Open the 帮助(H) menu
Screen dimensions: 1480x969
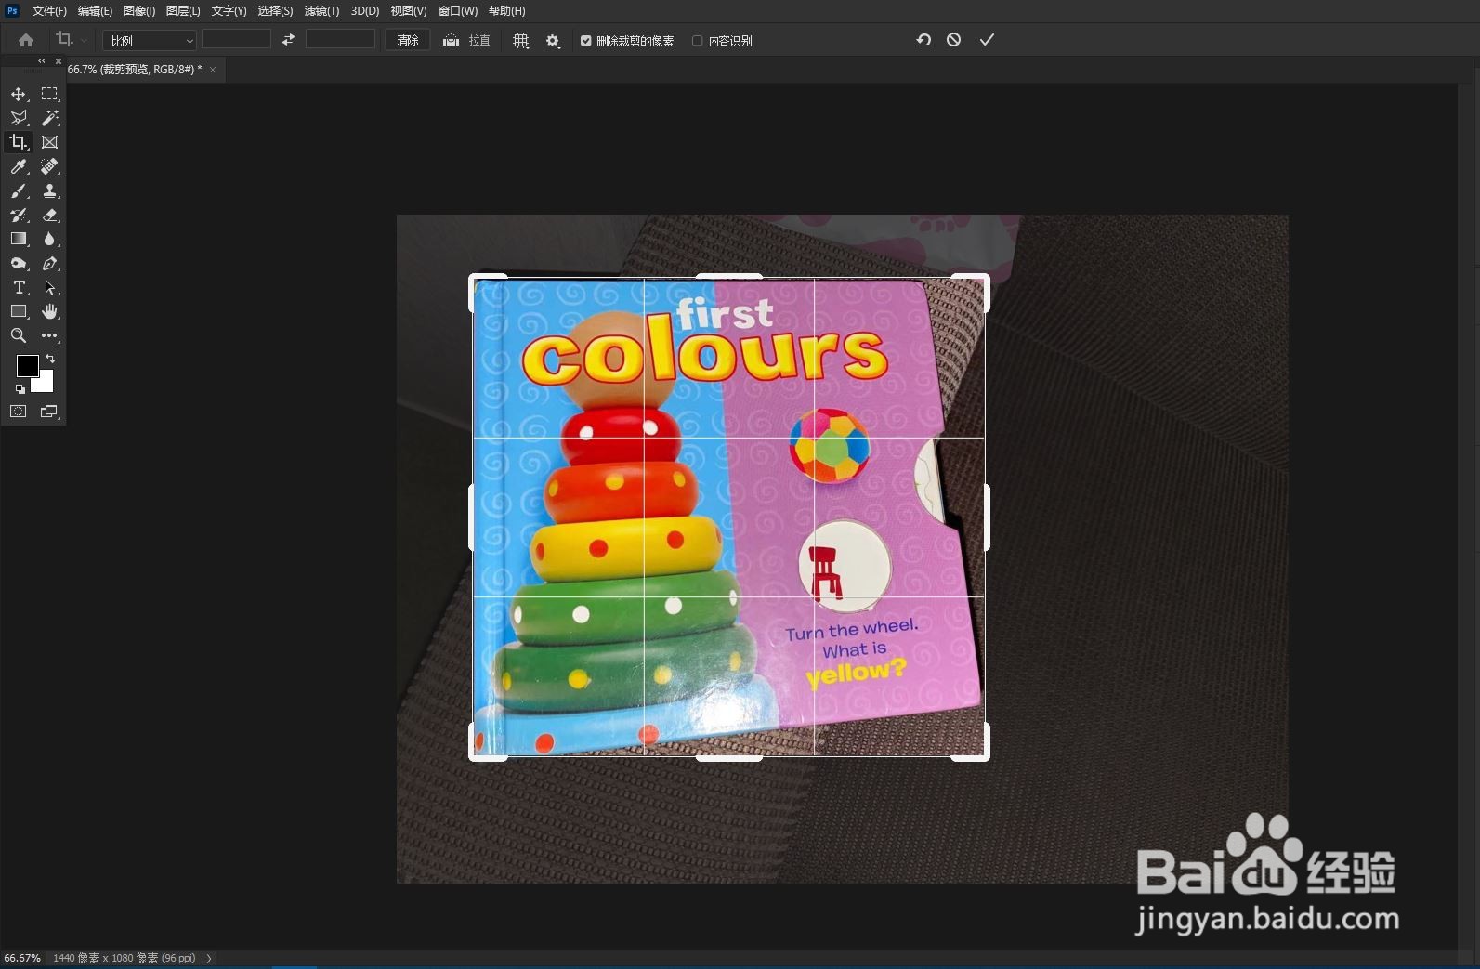pyautogui.click(x=506, y=11)
